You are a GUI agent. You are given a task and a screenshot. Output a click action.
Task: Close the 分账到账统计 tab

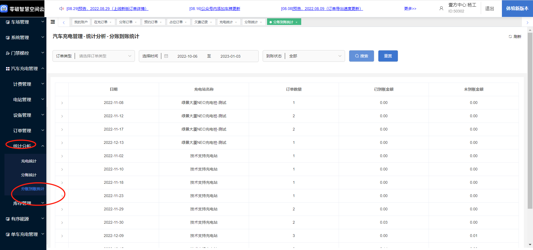tap(296, 22)
